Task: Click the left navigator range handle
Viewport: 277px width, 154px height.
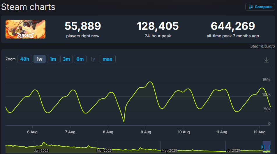Action: (x=263, y=147)
